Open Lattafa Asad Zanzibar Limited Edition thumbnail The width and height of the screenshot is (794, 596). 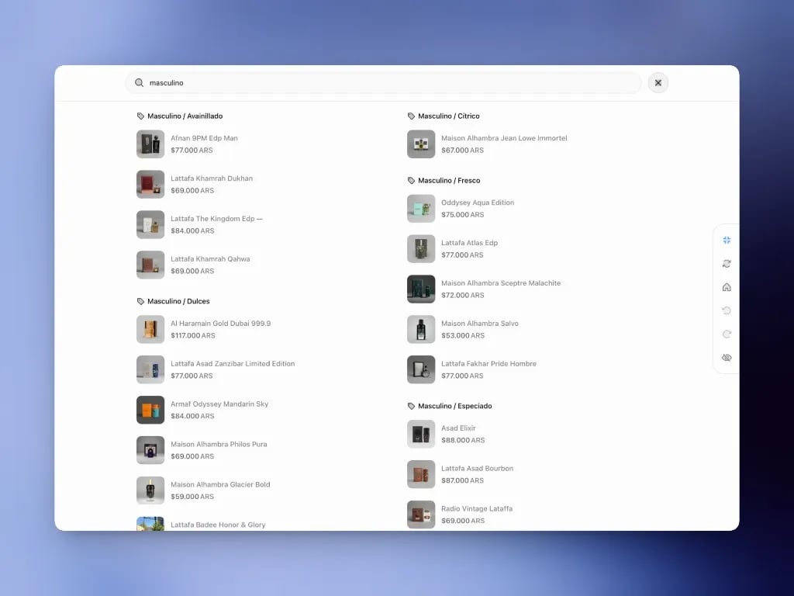click(150, 369)
